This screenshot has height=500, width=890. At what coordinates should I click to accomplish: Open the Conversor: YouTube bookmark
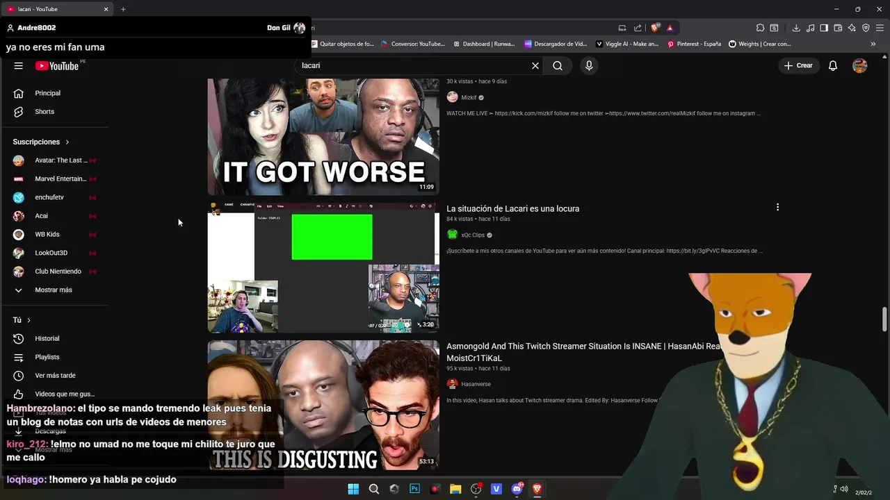click(x=413, y=44)
